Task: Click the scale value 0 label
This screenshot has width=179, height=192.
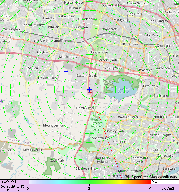Action: 28,188
